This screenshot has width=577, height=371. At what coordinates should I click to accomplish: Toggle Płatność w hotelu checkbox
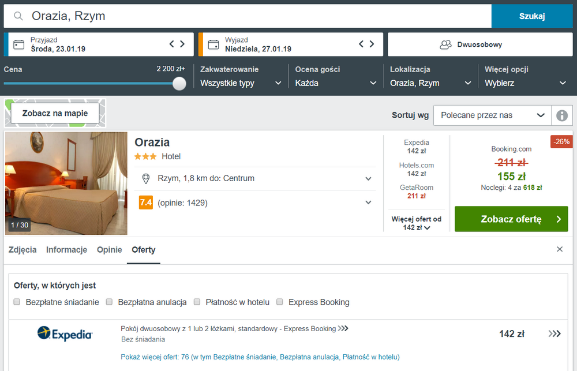coord(197,302)
